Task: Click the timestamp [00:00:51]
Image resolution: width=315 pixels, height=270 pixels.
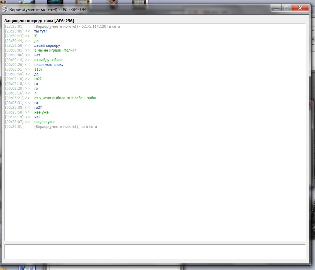Action: pos(14,69)
